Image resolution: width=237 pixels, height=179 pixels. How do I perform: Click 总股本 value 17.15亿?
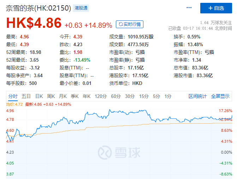coord(136,68)
